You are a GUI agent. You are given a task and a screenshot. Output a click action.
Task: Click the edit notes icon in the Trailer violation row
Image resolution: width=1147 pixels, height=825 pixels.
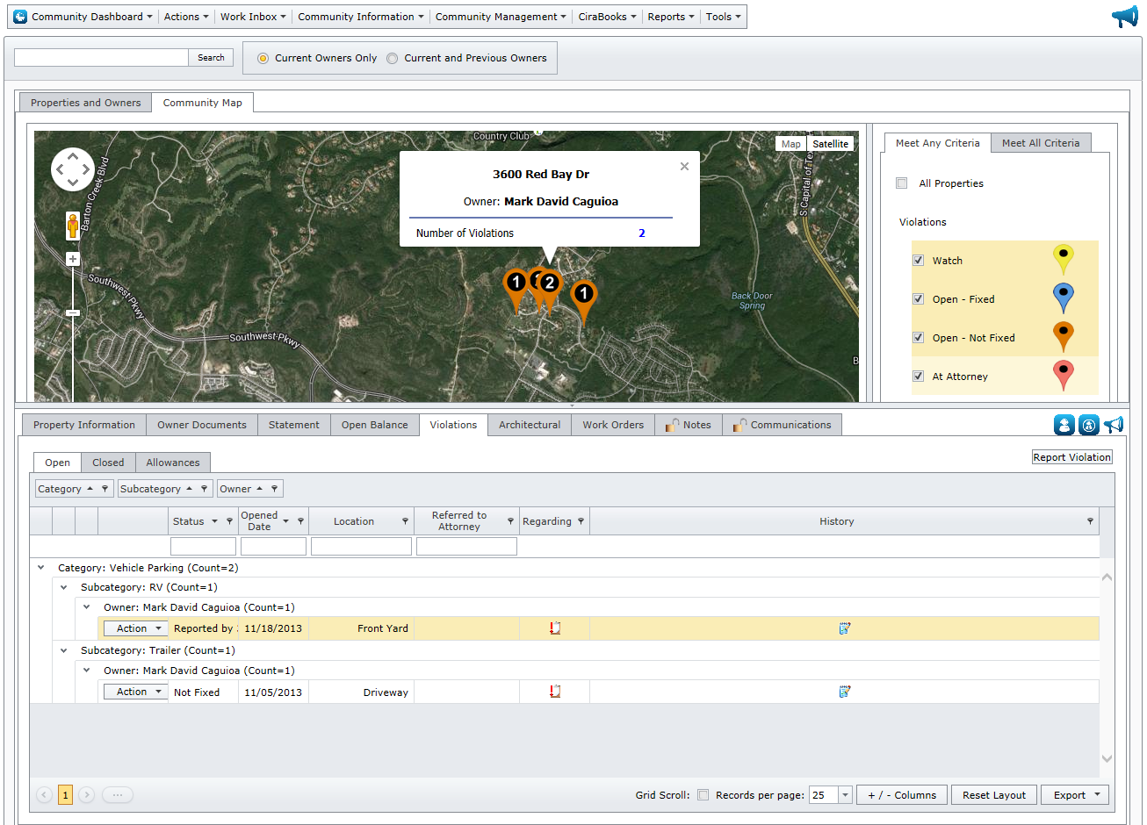[844, 691]
